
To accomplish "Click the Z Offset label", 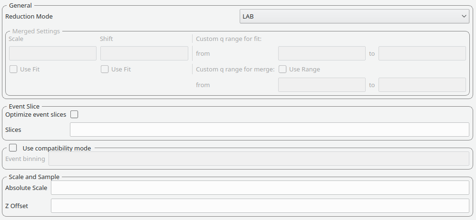I will (17, 206).
